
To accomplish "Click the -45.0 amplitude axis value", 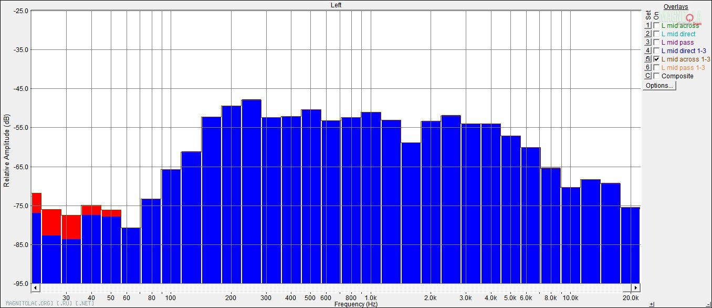I will [x=22, y=89].
